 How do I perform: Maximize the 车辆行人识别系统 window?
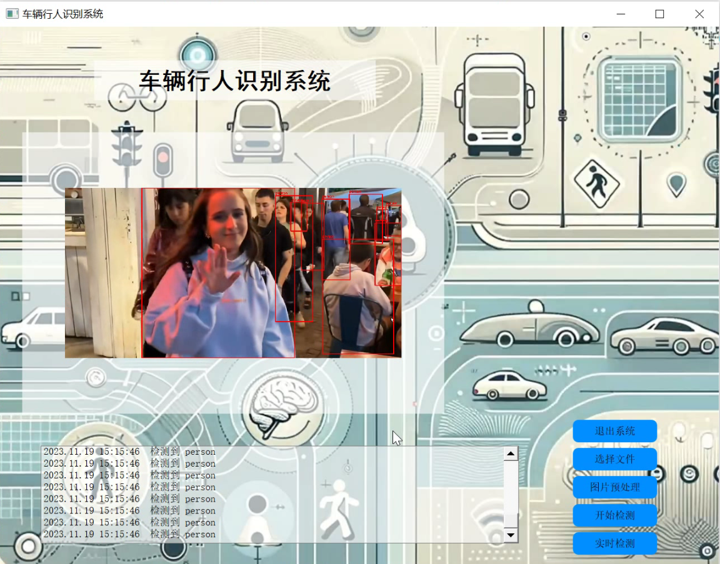pos(659,14)
